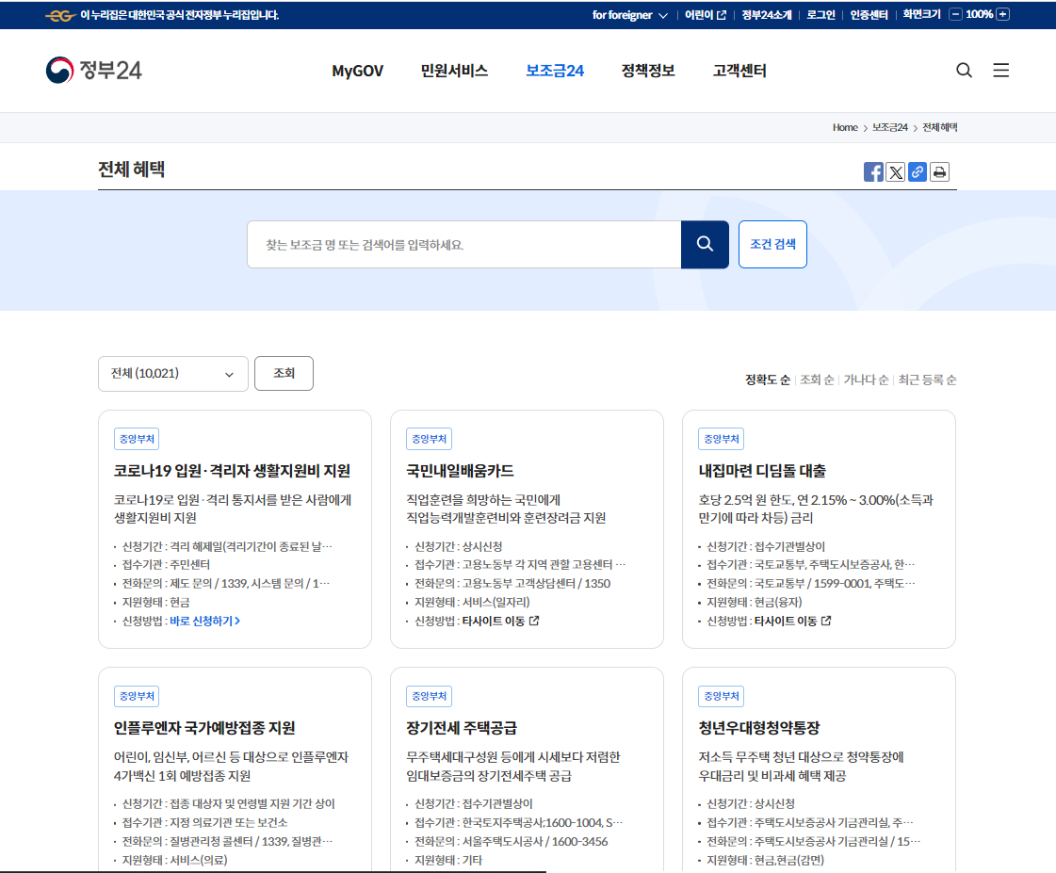Open the 'for foreigner' dropdown
This screenshot has width=1056, height=873.
(629, 14)
